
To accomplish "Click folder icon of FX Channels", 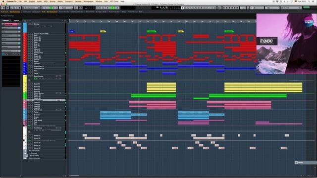I will click(25, 153).
